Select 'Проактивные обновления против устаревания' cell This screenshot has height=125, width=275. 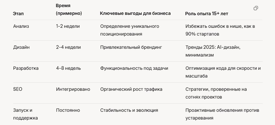(x=222, y=114)
